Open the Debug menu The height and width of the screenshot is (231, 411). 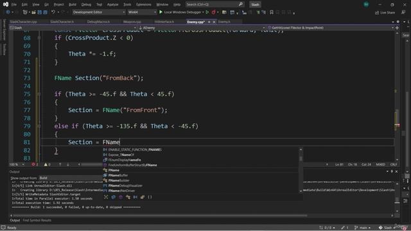point(86,4)
